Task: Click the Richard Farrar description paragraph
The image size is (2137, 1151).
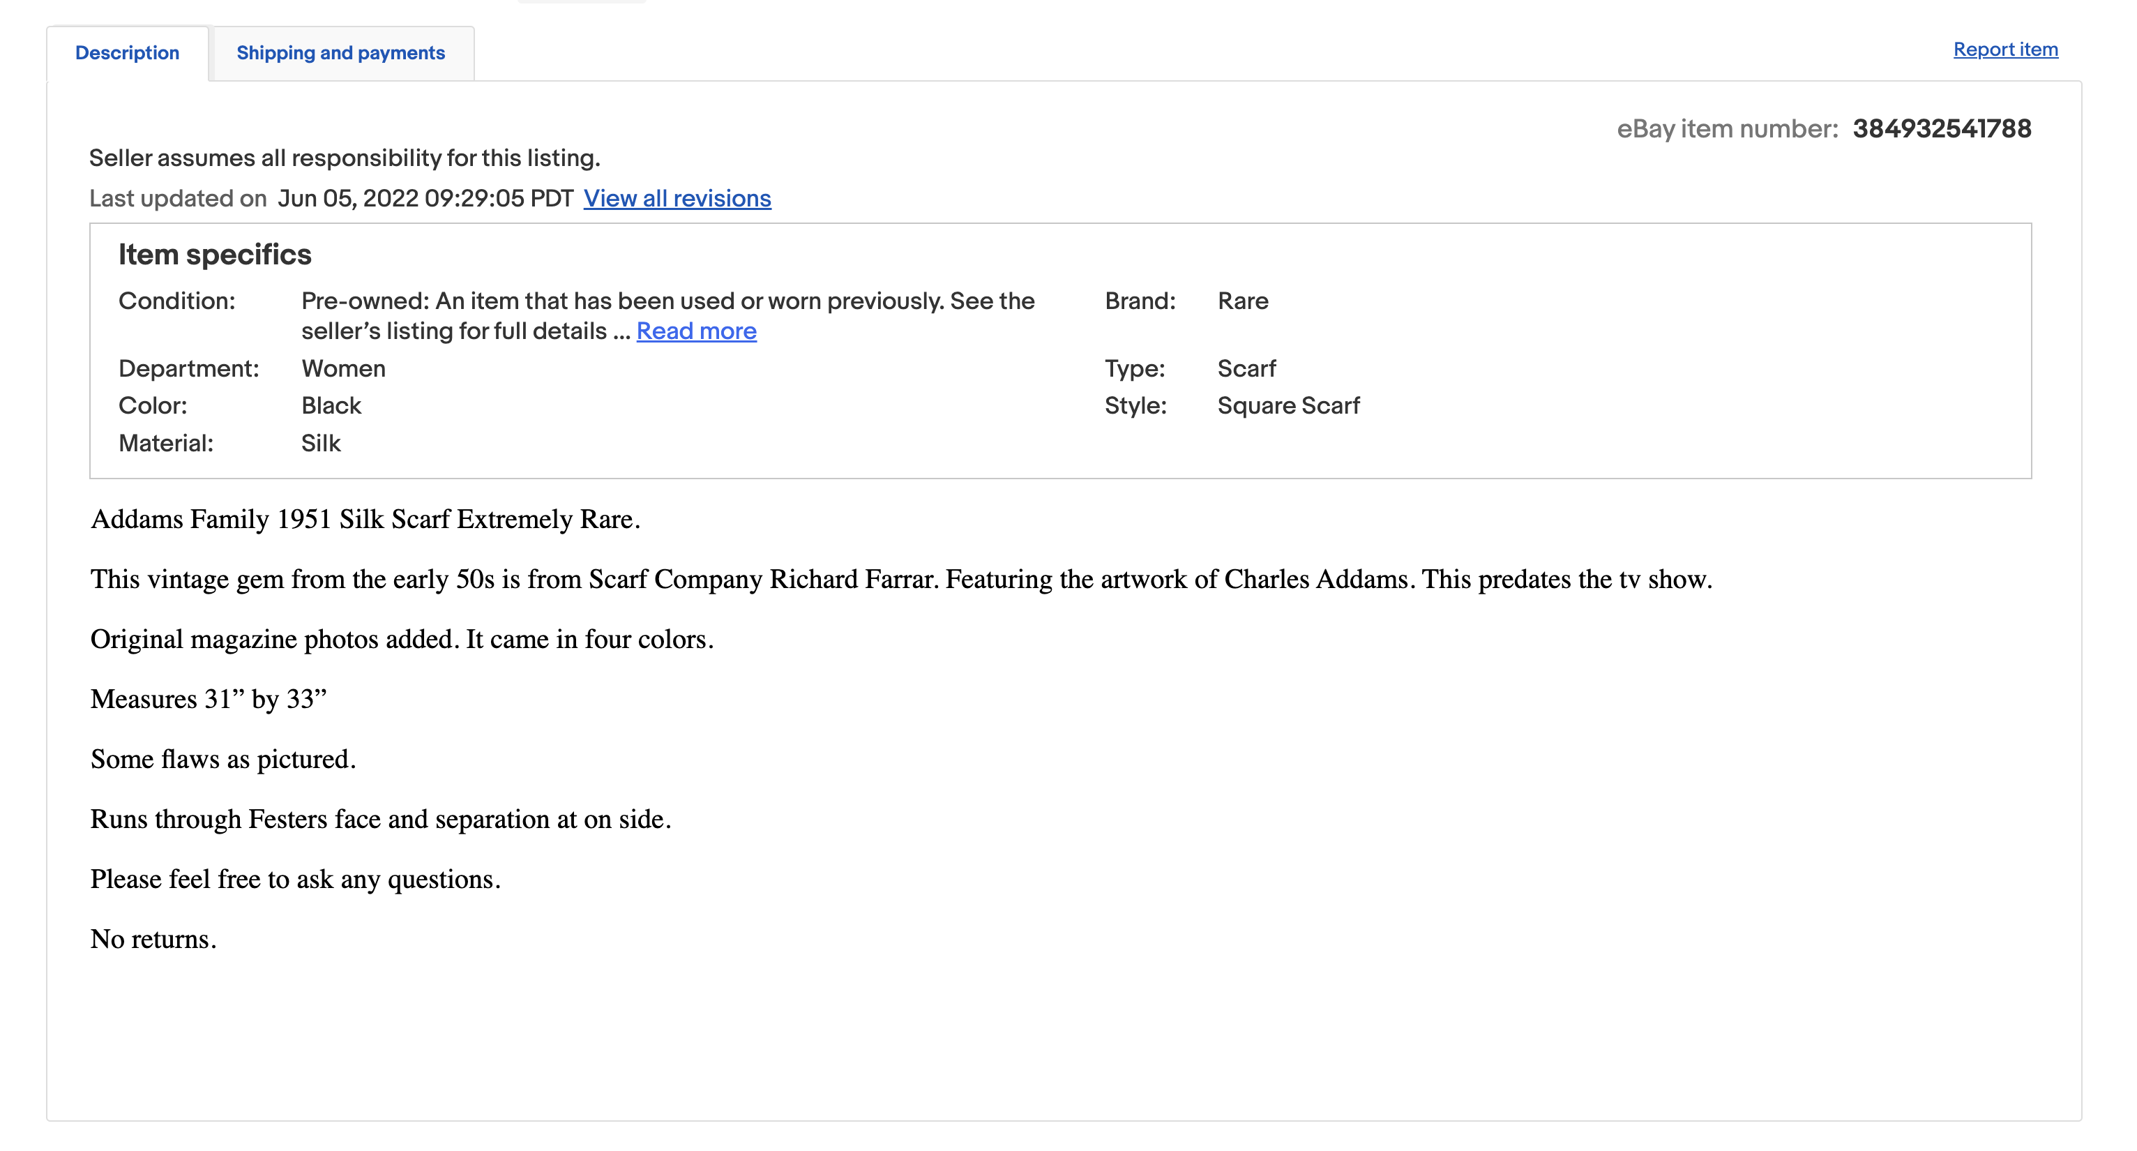Action: pyautogui.click(x=901, y=579)
